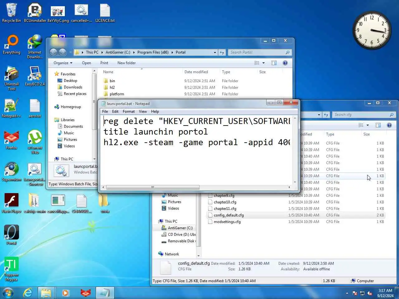The height and width of the screenshot is (299, 399).
Task: Select modsettings.cfg file
Action: [x=227, y=222]
